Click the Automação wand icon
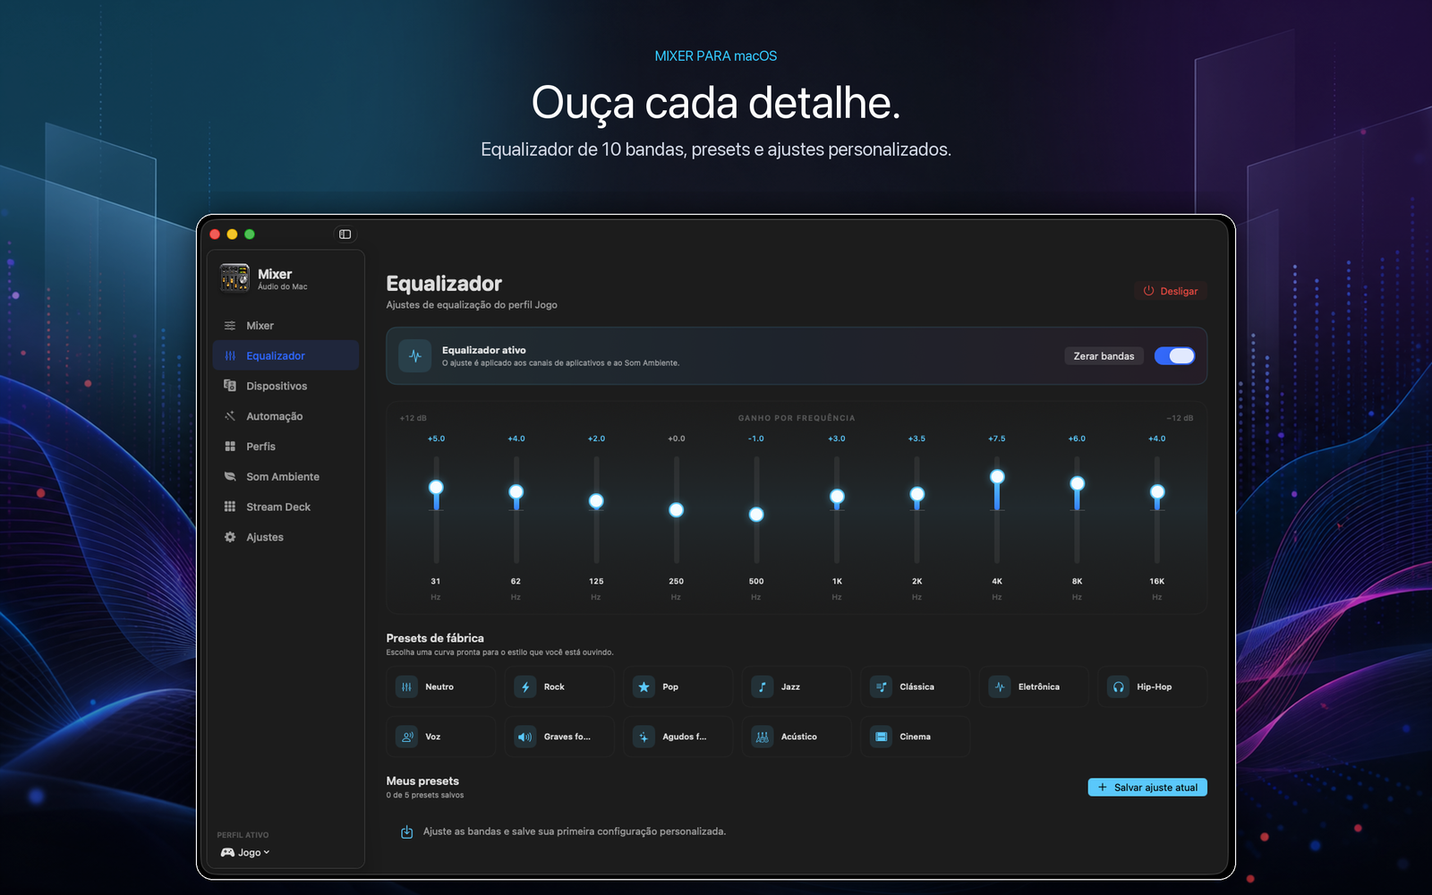 click(x=230, y=416)
